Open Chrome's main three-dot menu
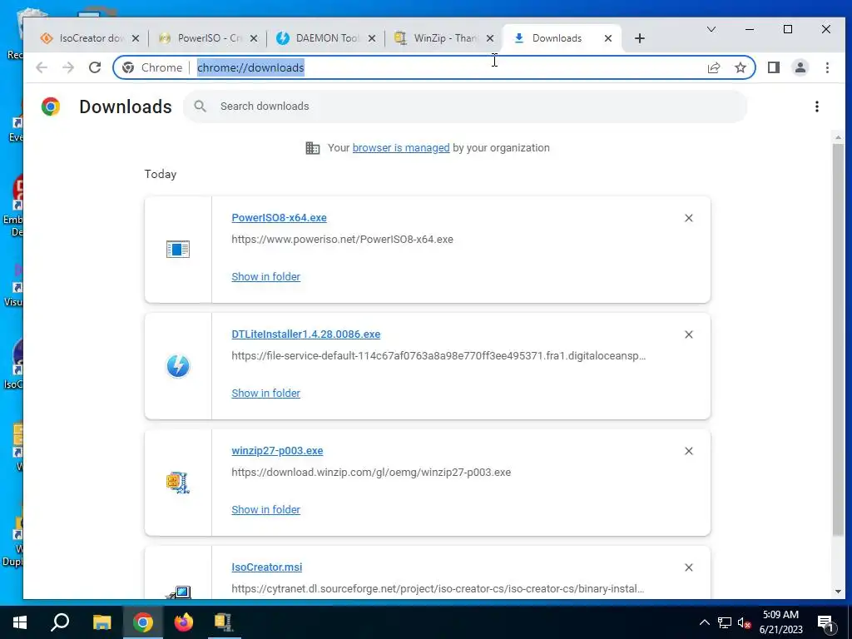Screen dimensions: 852x639 pyautogui.click(x=827, y=67)
